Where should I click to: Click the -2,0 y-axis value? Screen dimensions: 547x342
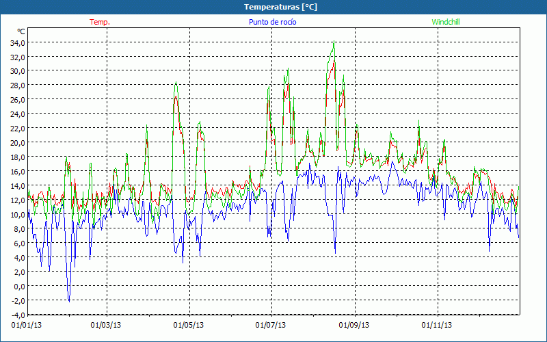18,300
